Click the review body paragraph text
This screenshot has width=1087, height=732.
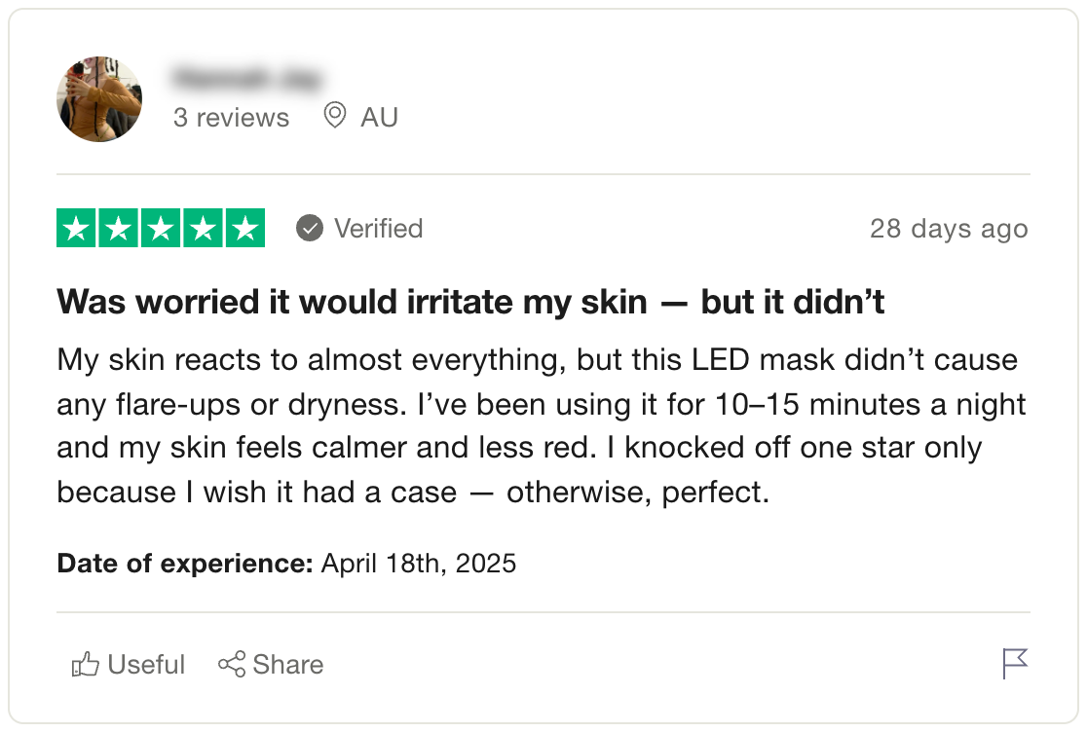[542, 426]
